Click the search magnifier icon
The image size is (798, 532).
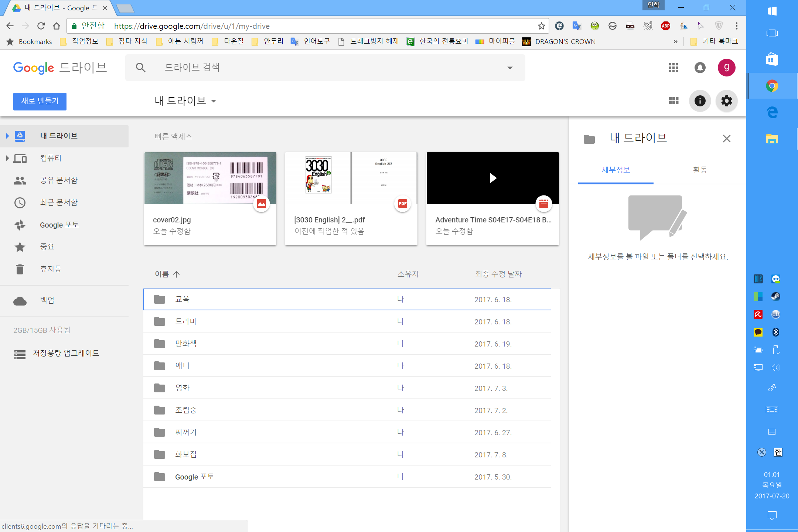pyautogui.click(x=140, y=68)
